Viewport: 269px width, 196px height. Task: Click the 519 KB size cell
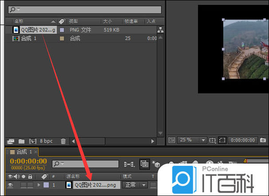coord(111,30)
